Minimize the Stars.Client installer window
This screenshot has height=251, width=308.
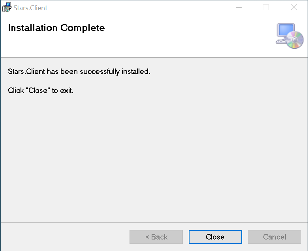point(239,8)
